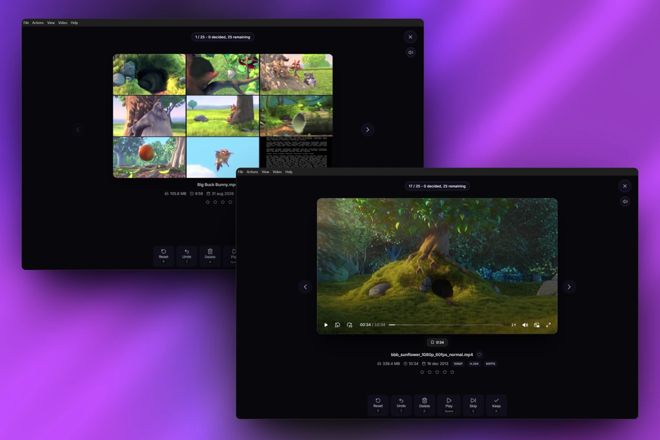
Task: Mute the video player volume
Action: click(525, 325)
